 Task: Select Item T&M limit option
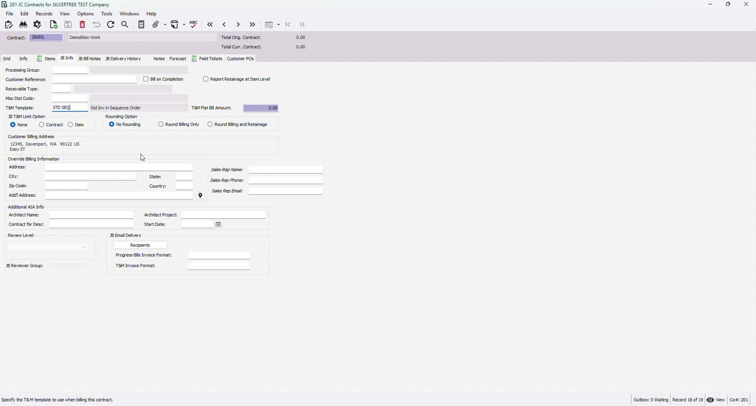click(71, 125)
